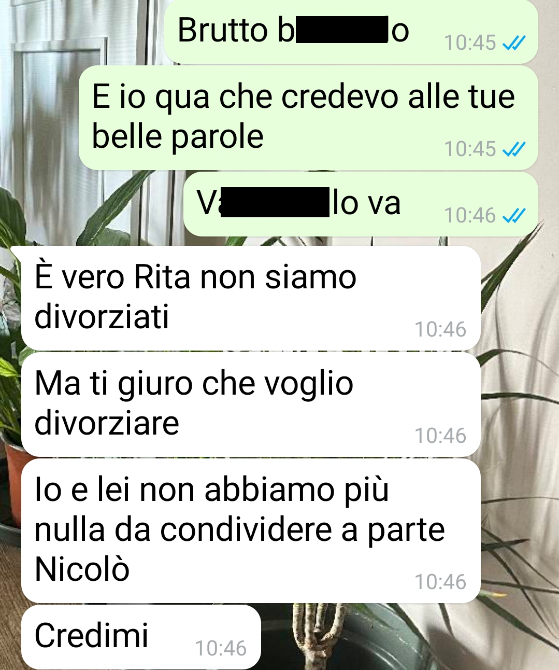Tap the 'Ma ti giuro che voglio divorziare' bubble
This screenshot has width=559, height=670.
point(251,404)
